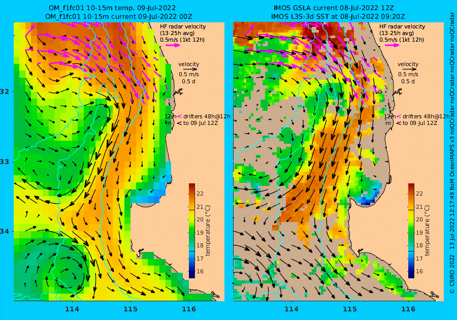
Task: Click magenta HF radar legend arrow in IMOS panel
Action: (x=392, y=45)
